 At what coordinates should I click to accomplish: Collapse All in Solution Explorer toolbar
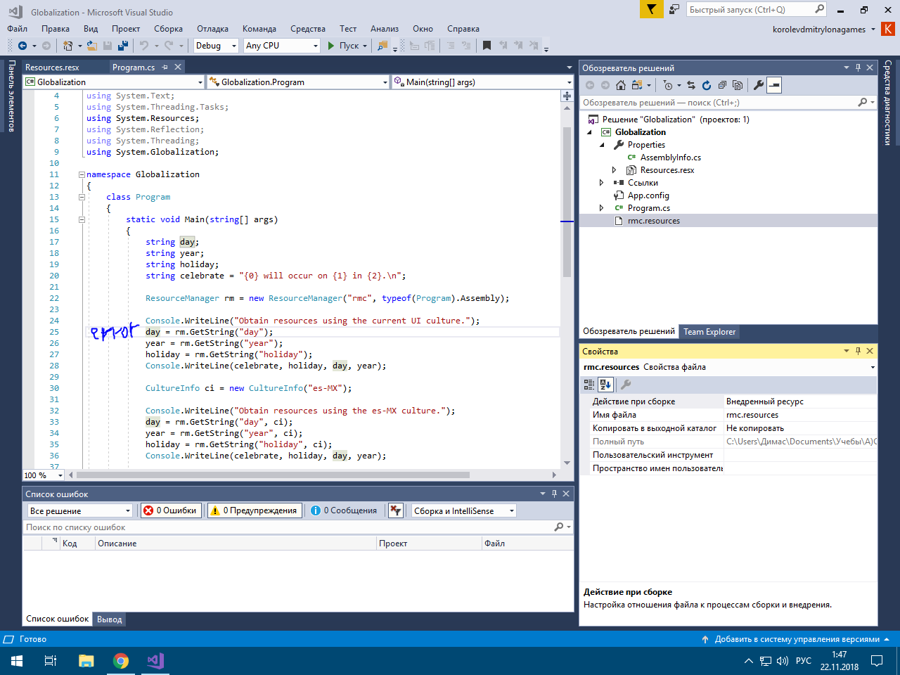point(722,85)
